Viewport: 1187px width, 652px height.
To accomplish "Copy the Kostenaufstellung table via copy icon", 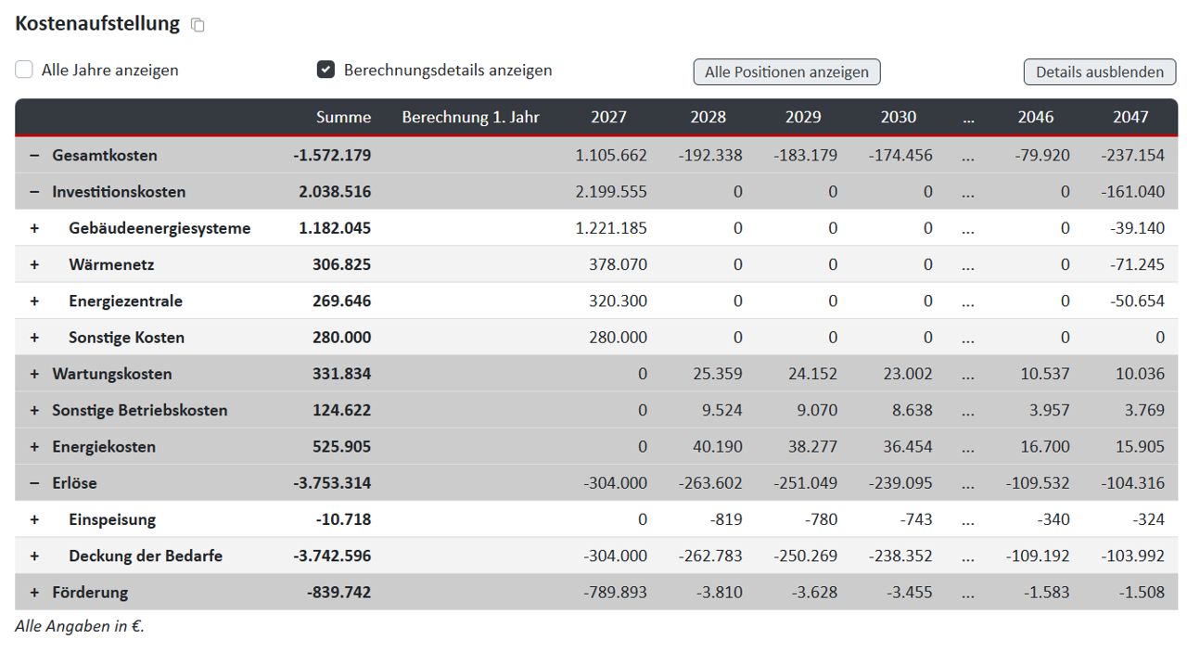I will coord(198,25).
